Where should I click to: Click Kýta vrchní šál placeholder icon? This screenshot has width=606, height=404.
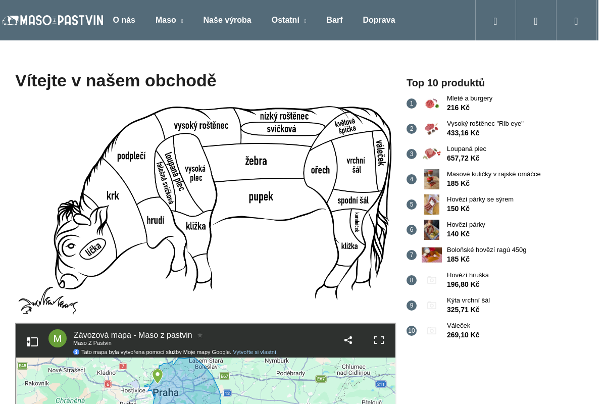pyautogui.click(x=432, y=306)
